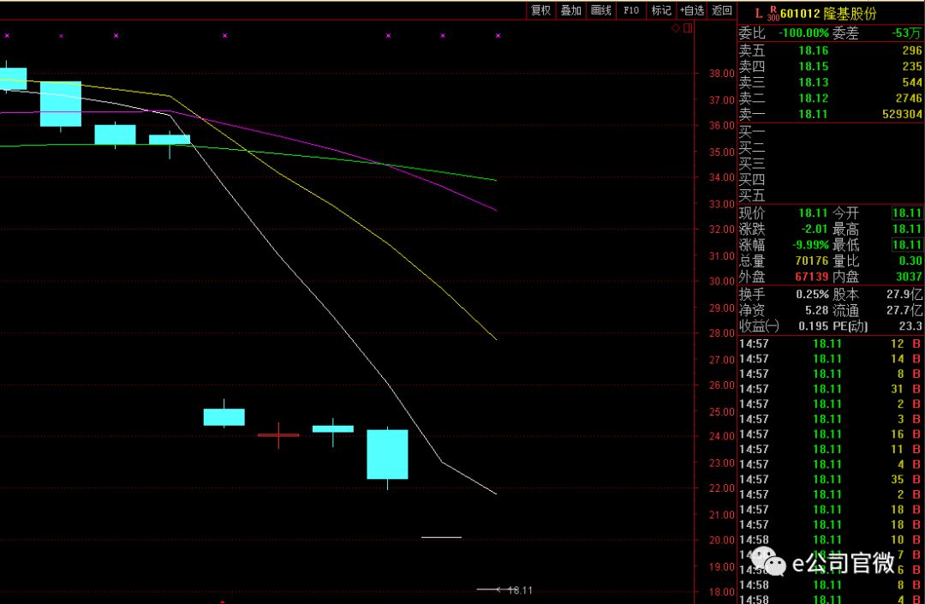Click the large cyan candlestick near 23.00
The width and height of the screenshot is (925, 604).
point(387,454)
